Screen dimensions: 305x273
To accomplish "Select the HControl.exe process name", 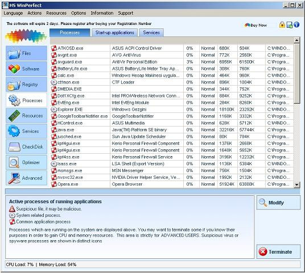I will pyautogui.click(x=70, y=123).
